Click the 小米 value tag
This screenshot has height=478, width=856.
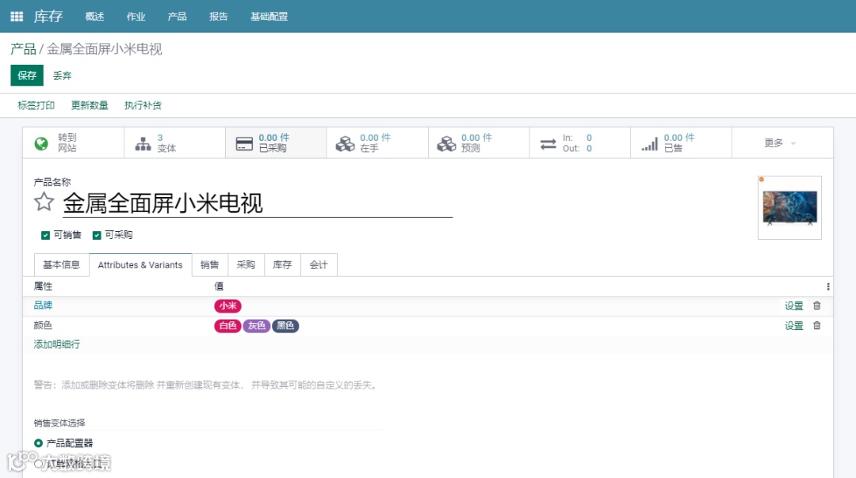[227, 305]
